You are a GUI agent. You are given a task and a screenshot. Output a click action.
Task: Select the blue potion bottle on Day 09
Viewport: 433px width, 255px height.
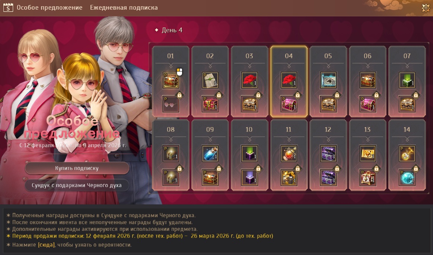(210, 153)
